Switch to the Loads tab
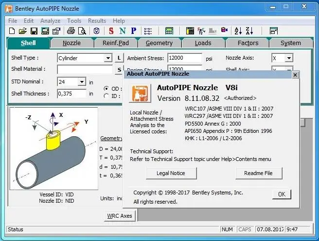319x241 pixels. click(x=203, y=43)
